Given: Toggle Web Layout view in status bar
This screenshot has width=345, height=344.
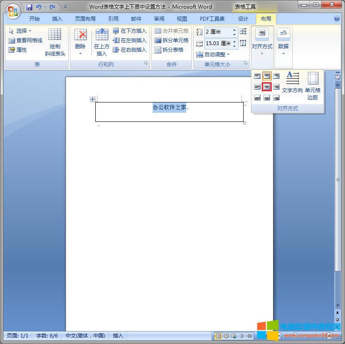Looking at the screenshot, I should [x=234, y=336].
